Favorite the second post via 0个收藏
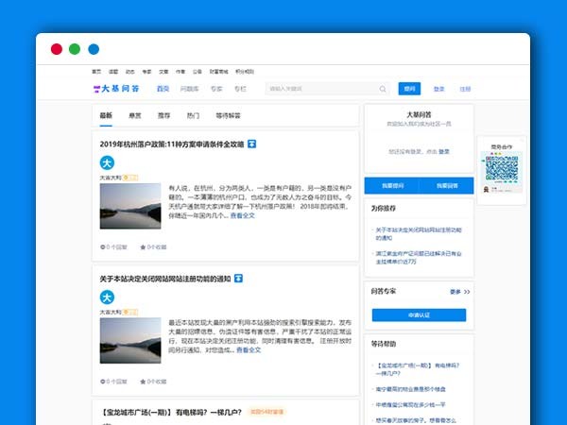The width and height of the screenshot is (567, 425). click(153, 382)
